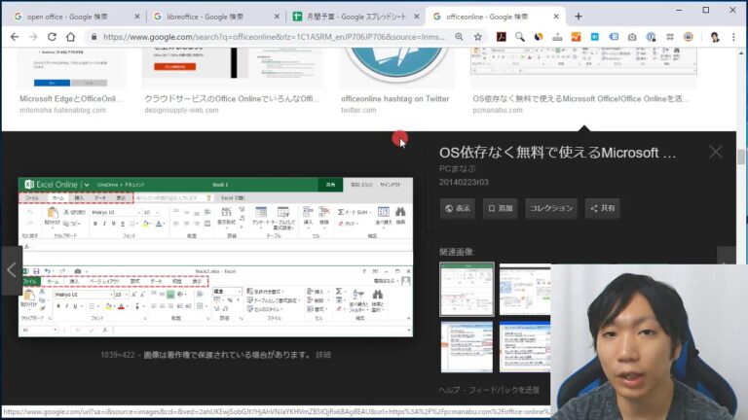Open Chrome's three-dot menu

point(733,37)
